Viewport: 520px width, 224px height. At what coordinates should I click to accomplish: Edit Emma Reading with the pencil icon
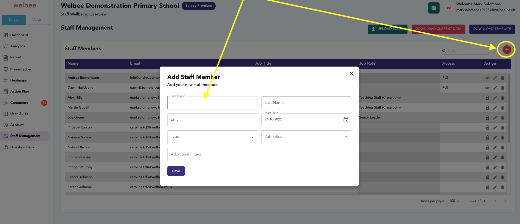point(495,157)
